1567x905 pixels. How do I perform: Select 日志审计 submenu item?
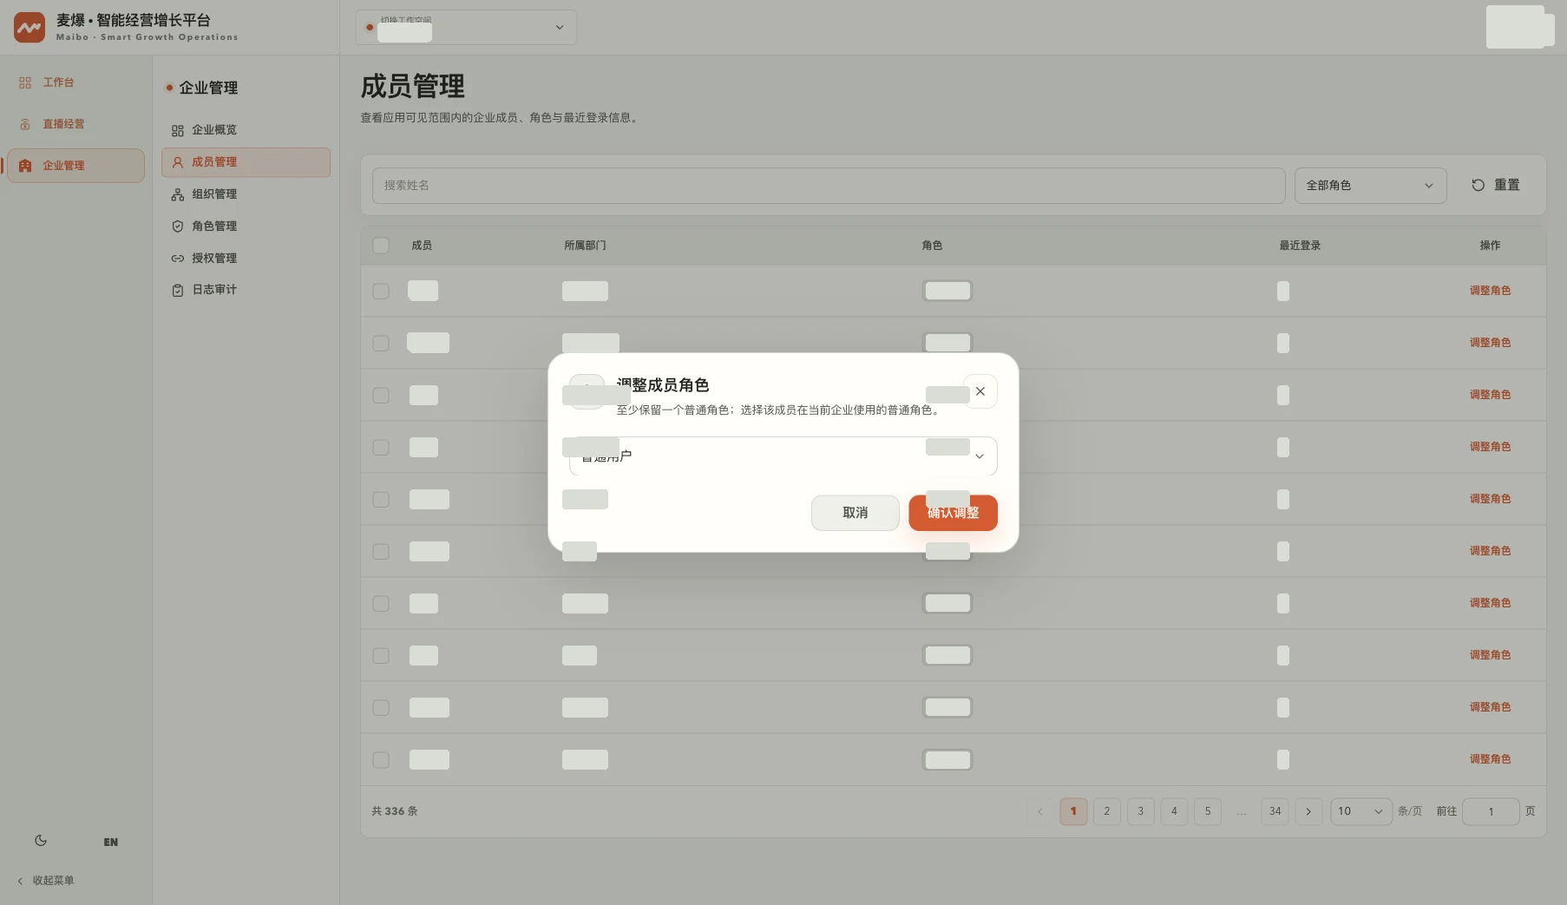coord(246,290)
